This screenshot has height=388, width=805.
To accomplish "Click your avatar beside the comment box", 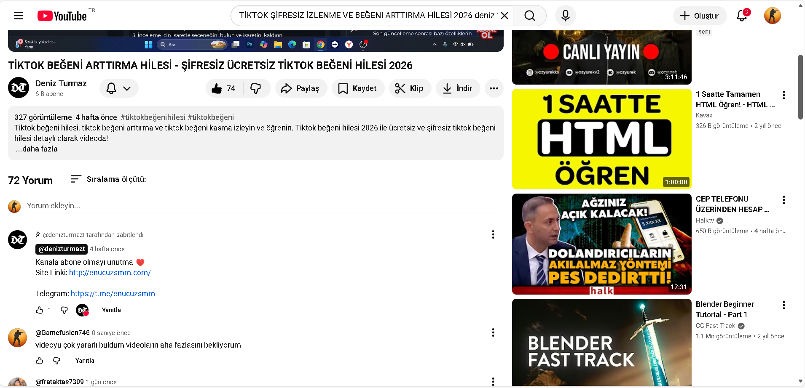I will pos(14,206).
